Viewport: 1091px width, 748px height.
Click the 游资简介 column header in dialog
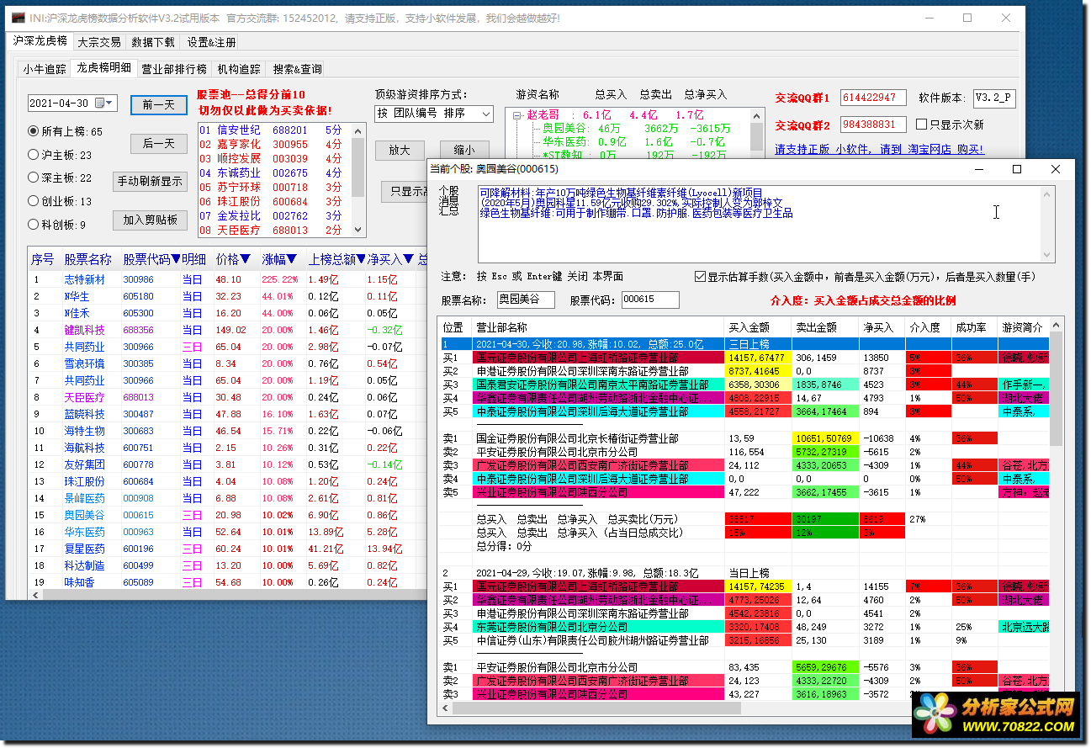point(1023,327)
